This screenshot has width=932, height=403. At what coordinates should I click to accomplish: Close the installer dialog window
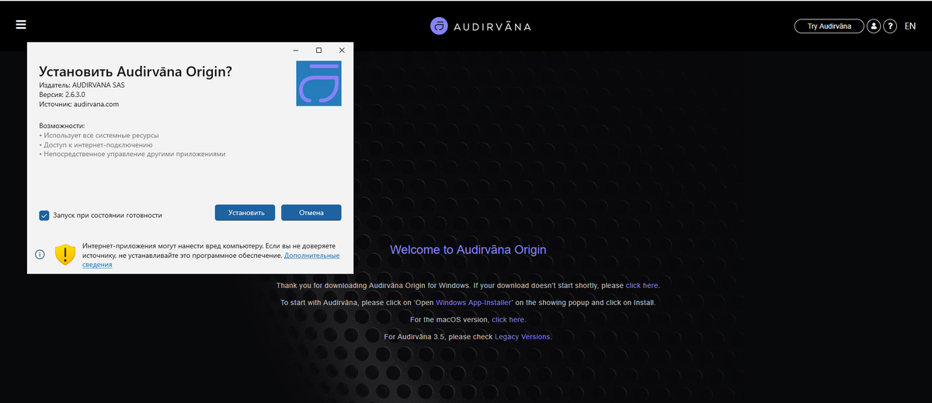pos(342,50)
